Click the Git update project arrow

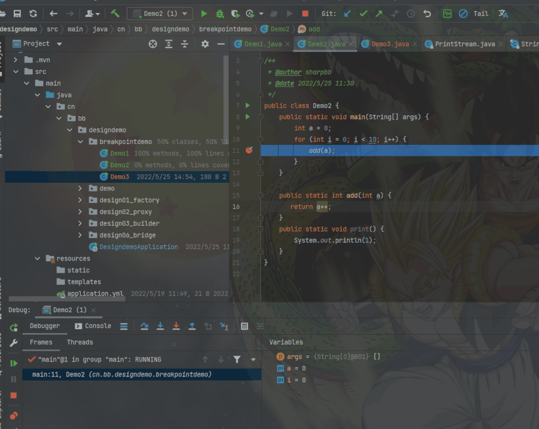[x=348, y=13]
